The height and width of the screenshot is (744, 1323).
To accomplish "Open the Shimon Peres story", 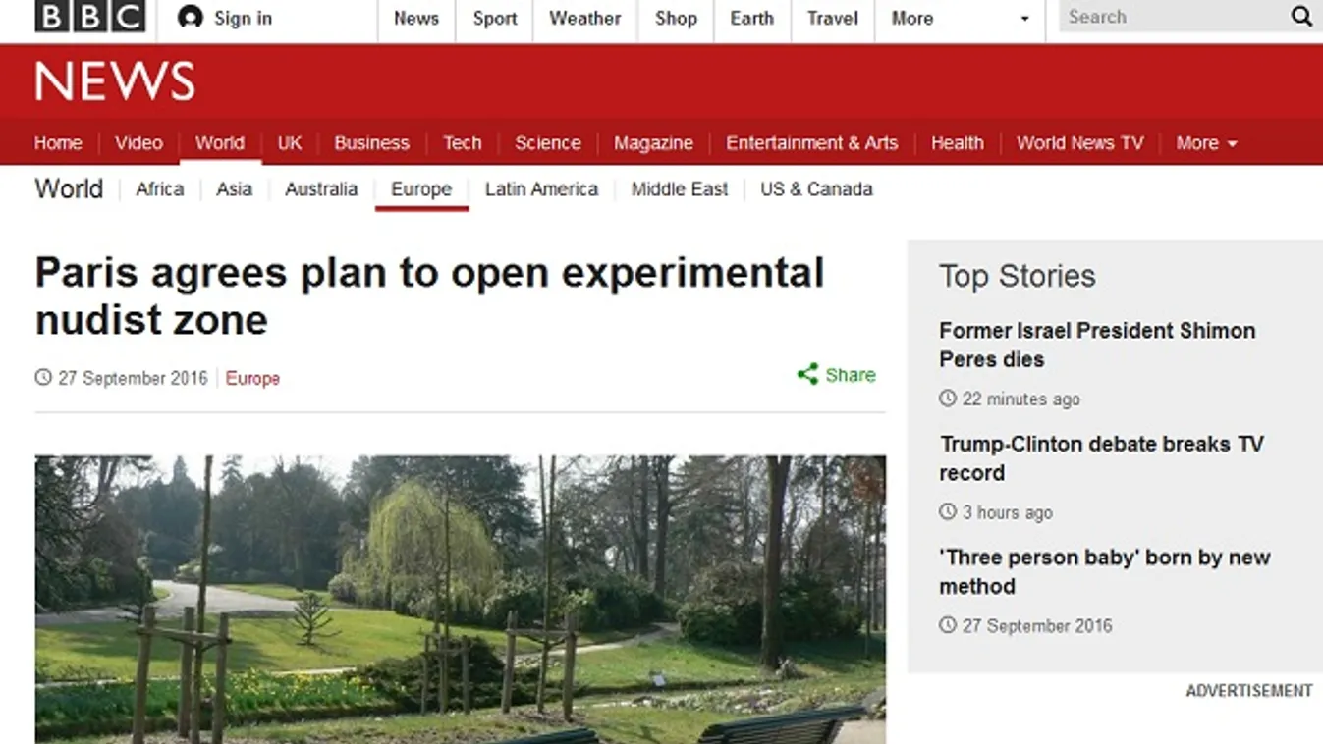I will point(1097,345).
